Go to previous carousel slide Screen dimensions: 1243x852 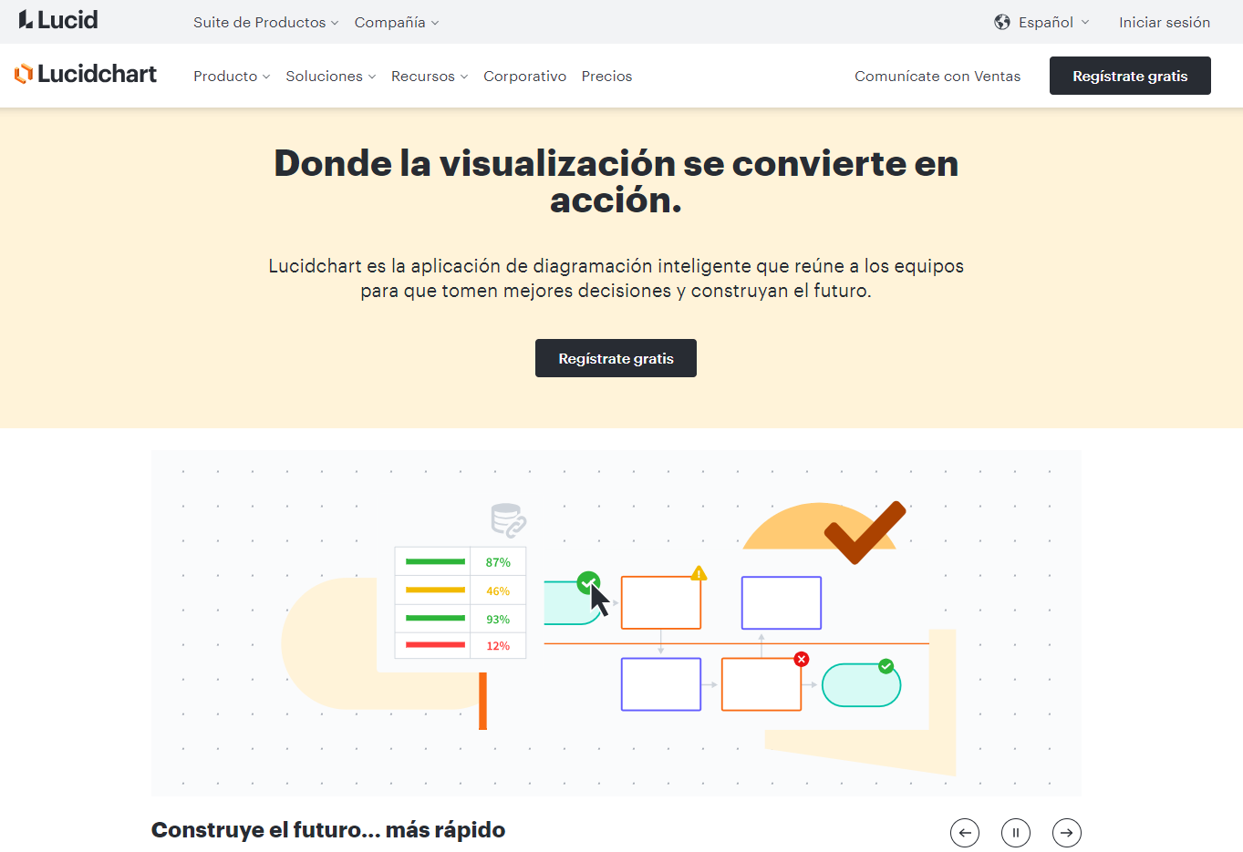click(x=965, y=833)
